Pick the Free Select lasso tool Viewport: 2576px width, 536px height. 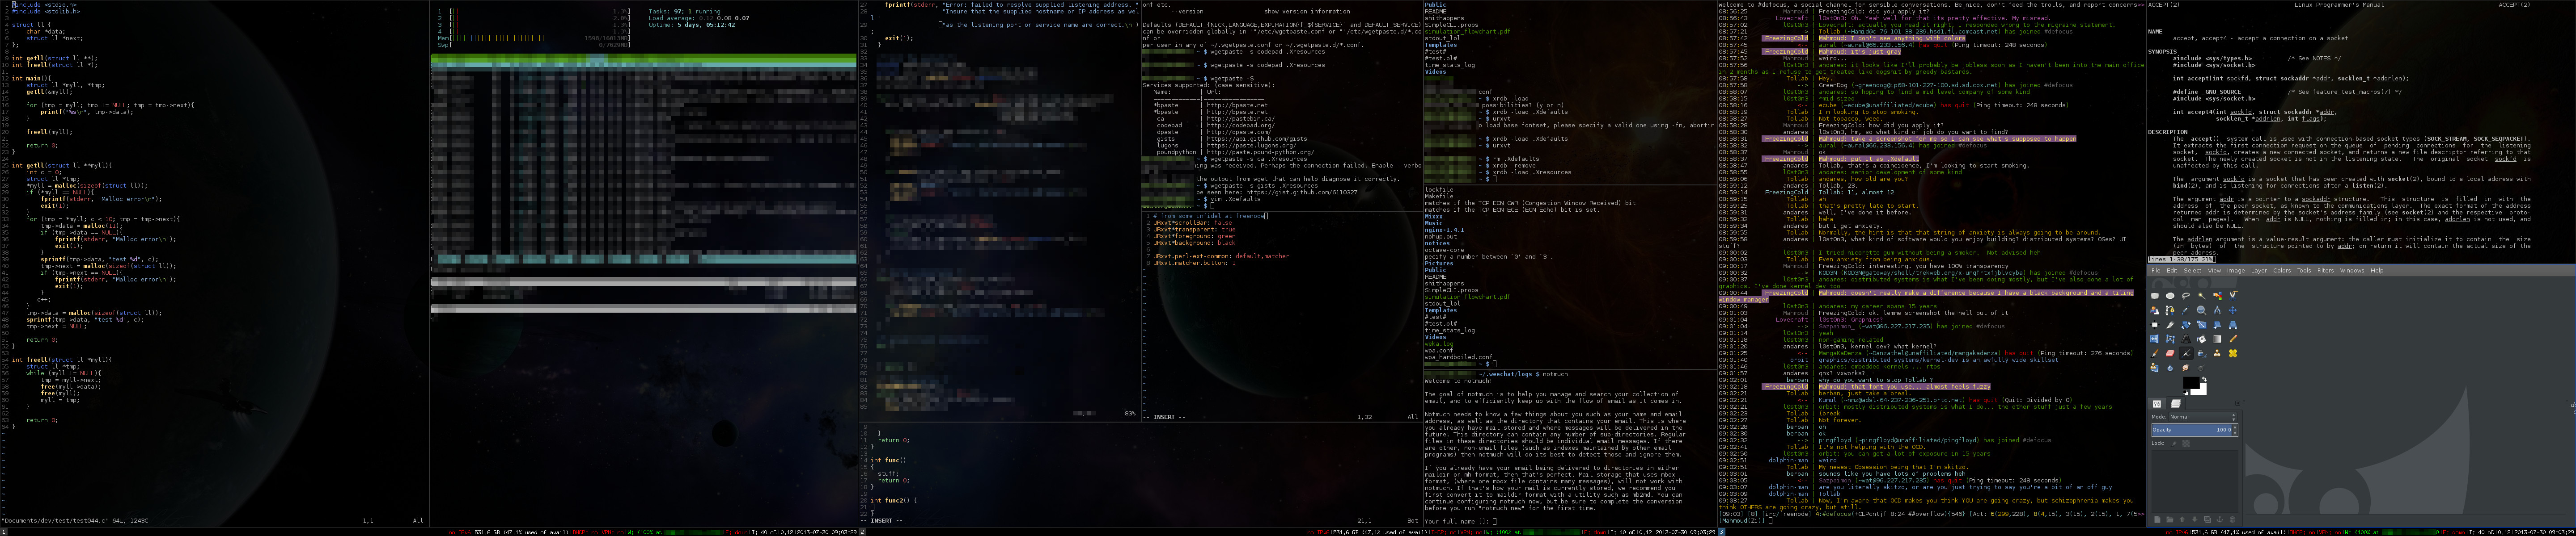(x=2186, y=297)
